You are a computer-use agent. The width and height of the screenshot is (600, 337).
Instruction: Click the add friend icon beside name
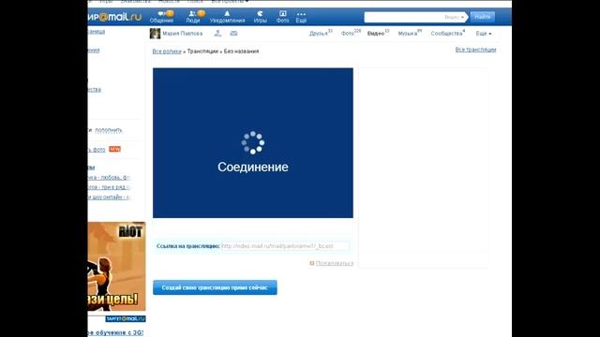tap(217, 34)
